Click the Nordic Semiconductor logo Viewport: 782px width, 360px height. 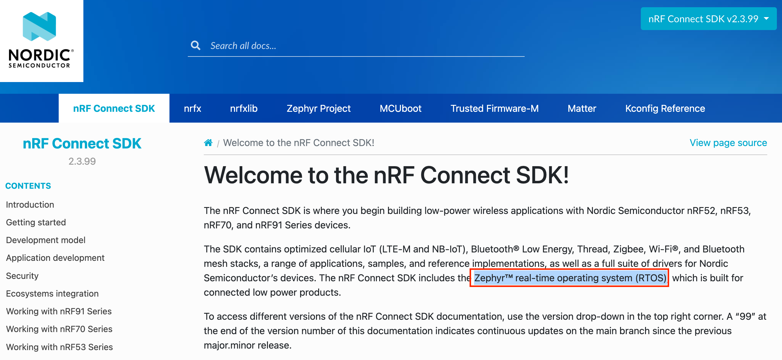(41, 41)
